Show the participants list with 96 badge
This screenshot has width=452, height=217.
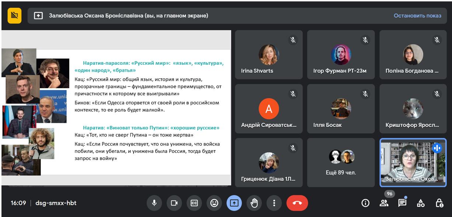[384, 203]
